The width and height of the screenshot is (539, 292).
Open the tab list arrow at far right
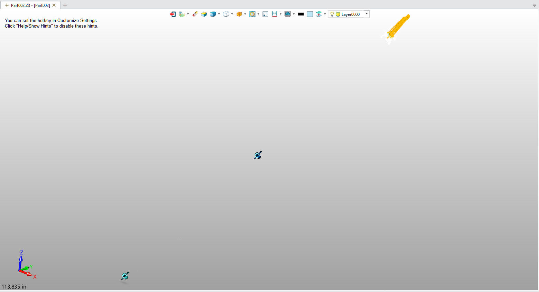coord(534,5)
